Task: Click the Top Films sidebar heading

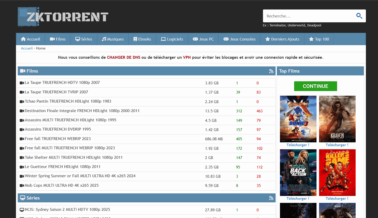Action: (x=289, y=71)
